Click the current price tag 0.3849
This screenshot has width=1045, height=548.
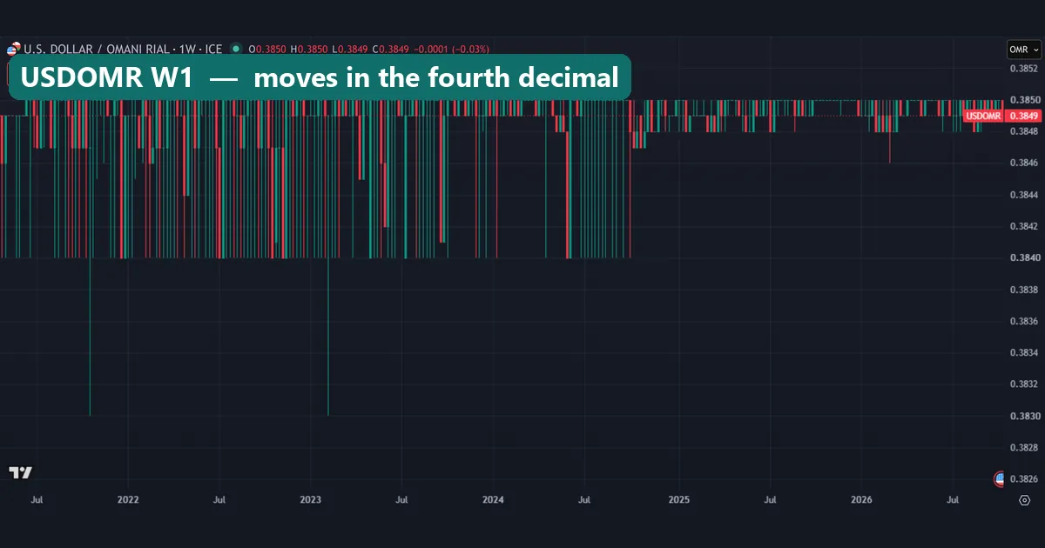(1023, 116)
